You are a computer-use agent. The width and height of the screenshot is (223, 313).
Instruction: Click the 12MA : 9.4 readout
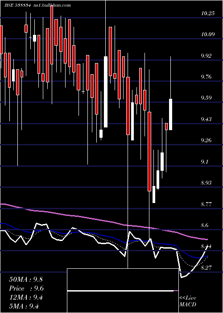[x=26, y=297]
